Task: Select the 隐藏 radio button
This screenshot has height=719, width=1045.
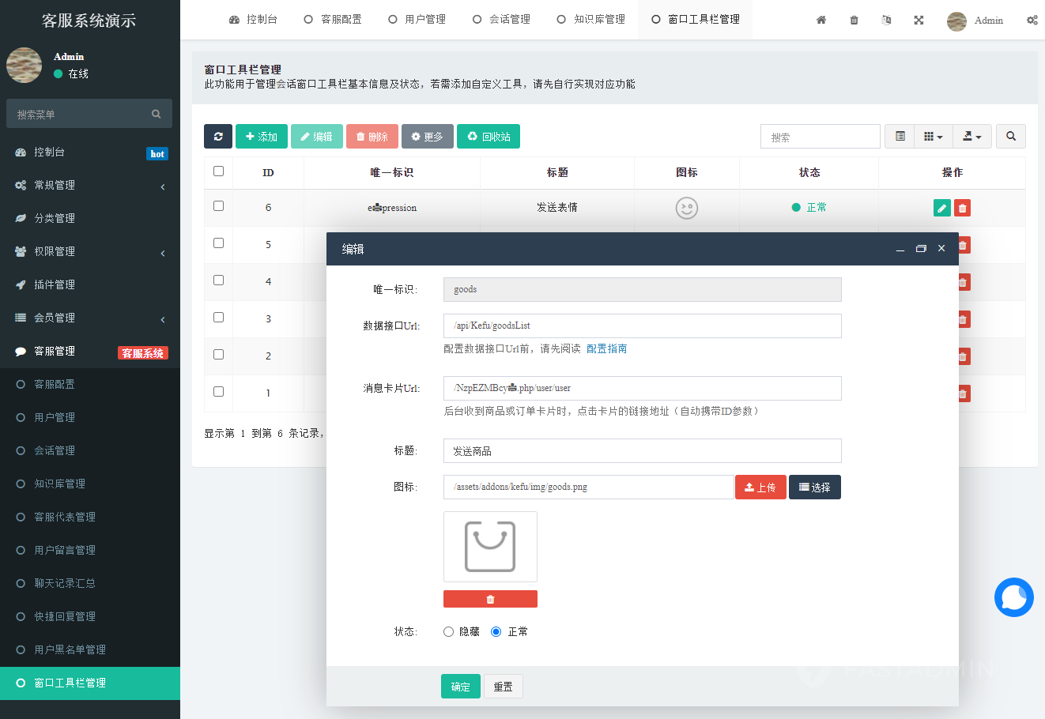Action: (x=448, y=631)
